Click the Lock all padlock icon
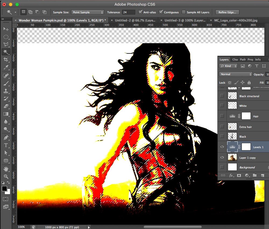The image size is (269, 229). pos(249,83)
